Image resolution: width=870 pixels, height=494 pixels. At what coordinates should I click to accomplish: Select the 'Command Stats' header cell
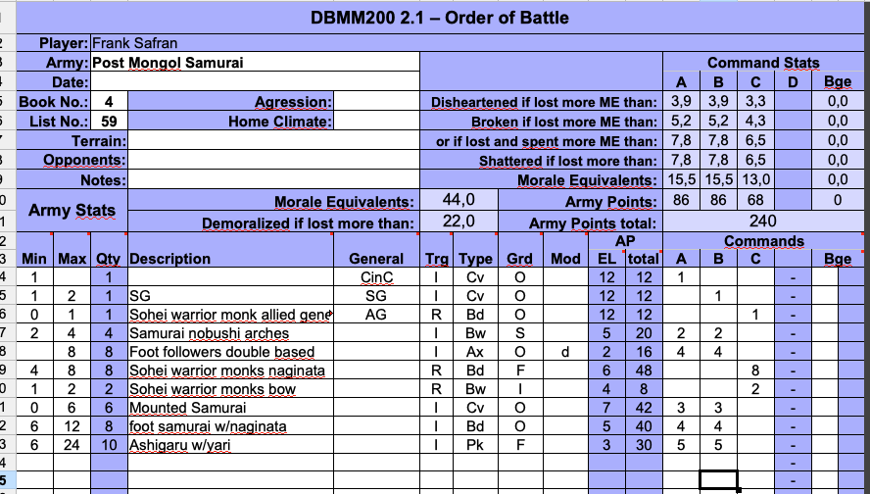coord(762,63)
